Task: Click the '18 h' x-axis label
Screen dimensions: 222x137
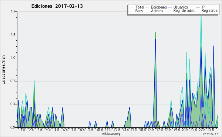Action: (168, 130)
